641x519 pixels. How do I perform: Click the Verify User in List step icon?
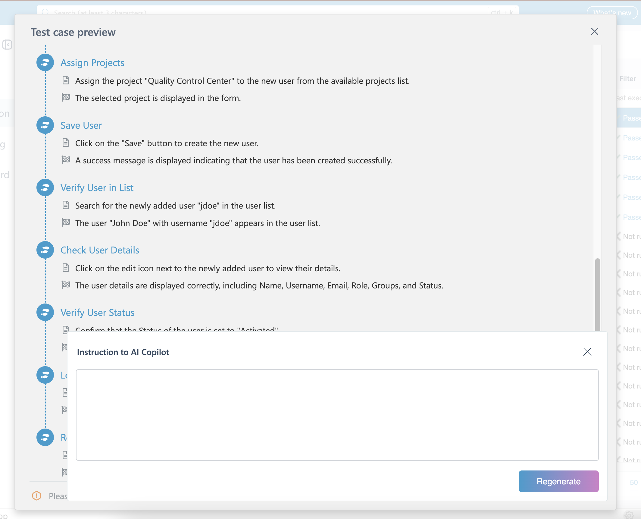point(45,187)
